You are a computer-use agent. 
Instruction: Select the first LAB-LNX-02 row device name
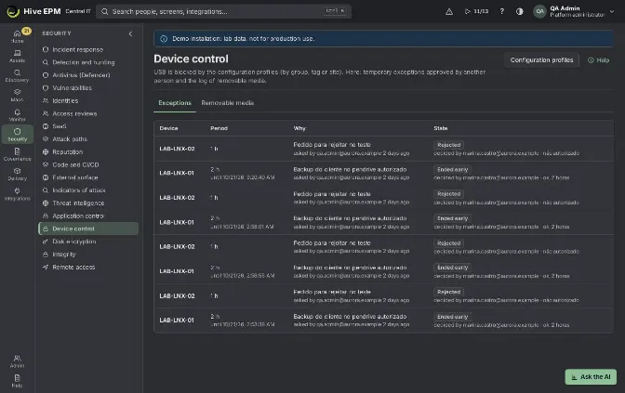pyautogui.click(x=177, y=149)
